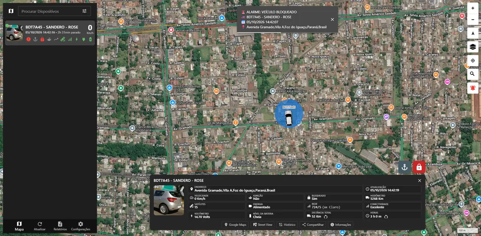Open the red alarm bell notifications
481x236 pixels.
point(473,88)
